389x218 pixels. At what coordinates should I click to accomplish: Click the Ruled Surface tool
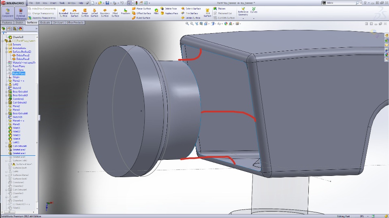pyautogui.click(x=141, y=18)
